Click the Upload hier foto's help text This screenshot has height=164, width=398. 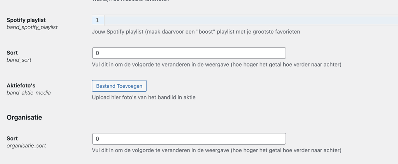[x=144, y=97]
